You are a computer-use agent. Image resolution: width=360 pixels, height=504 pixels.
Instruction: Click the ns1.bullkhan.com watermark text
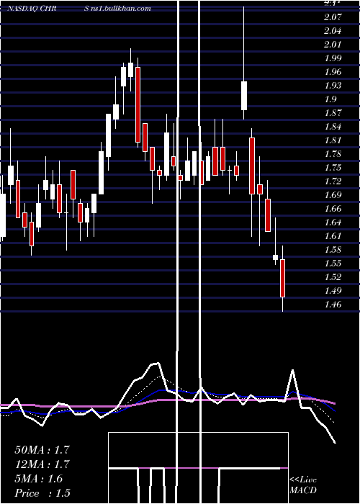click(x=122, y=9)
